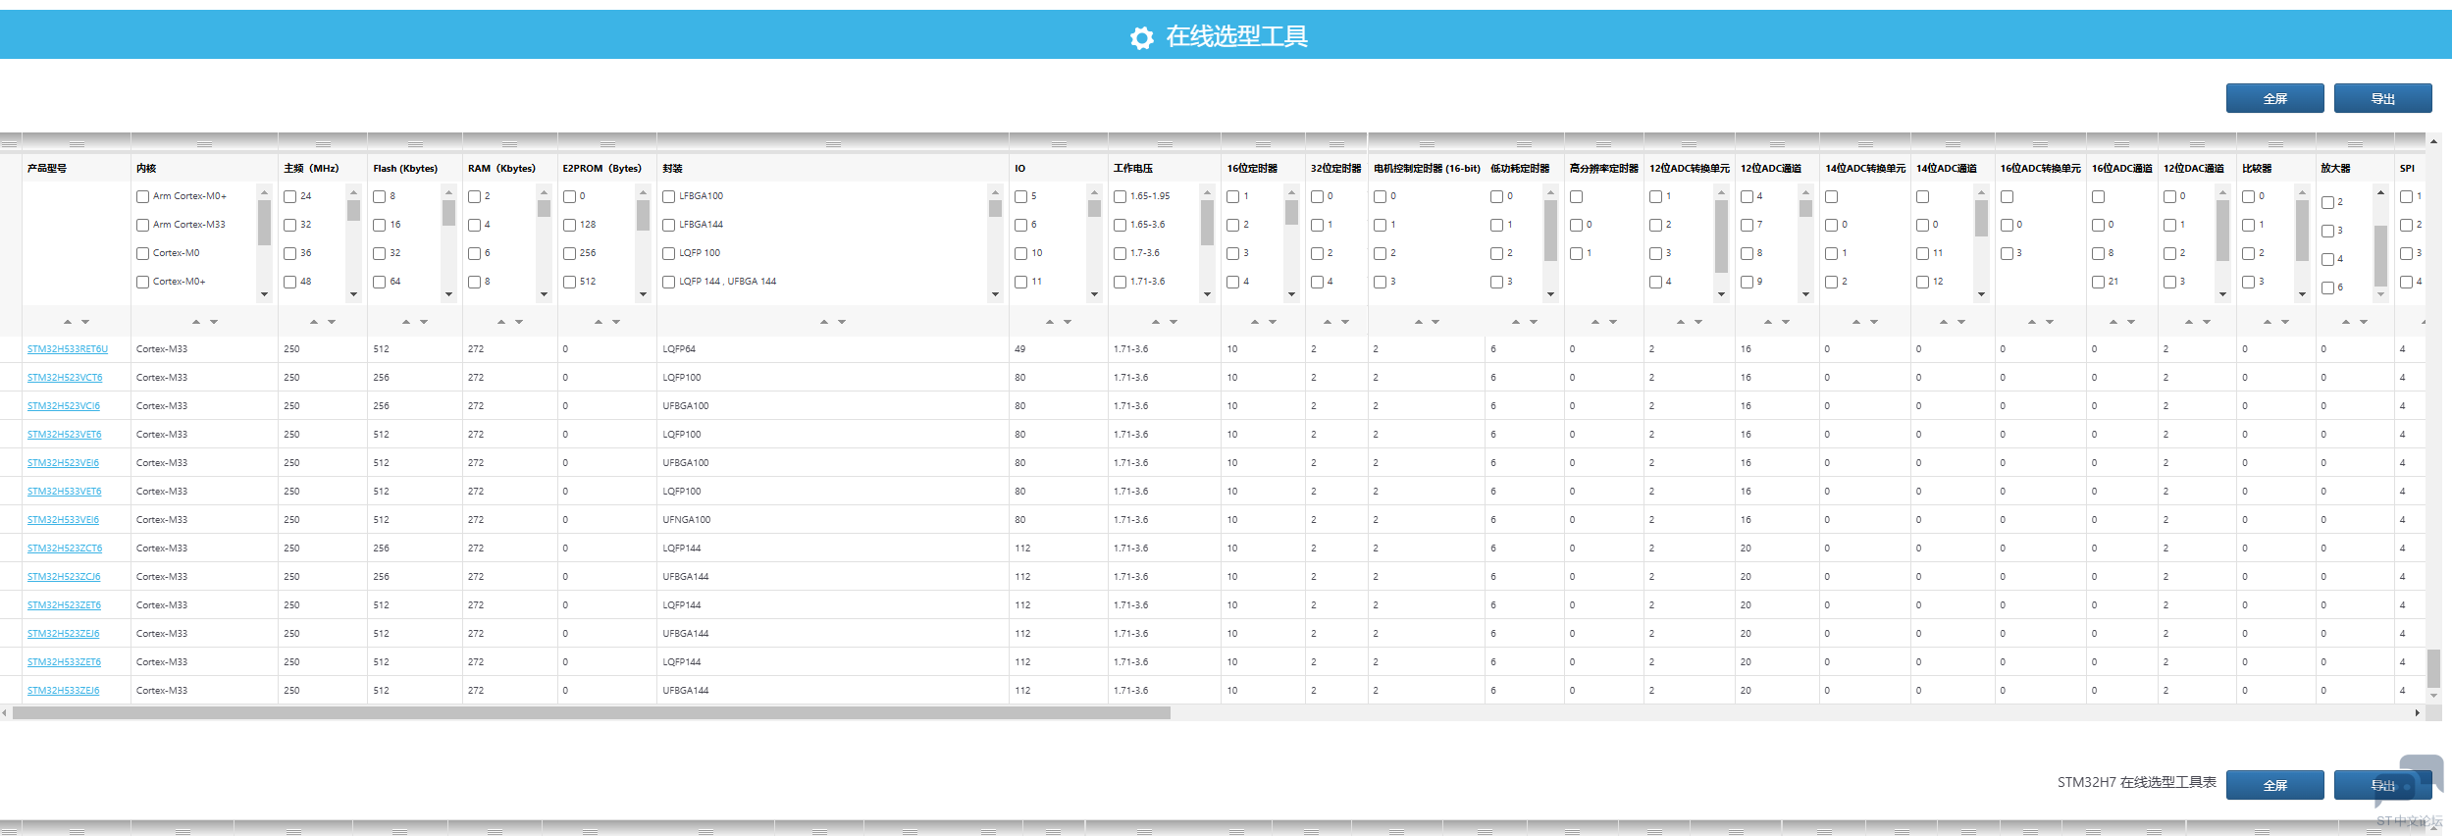The height and width of the screenshot is (836, 2452).
Task: Click down arrow of 12位ADC通道 filter list
Action: [1805, 294]
